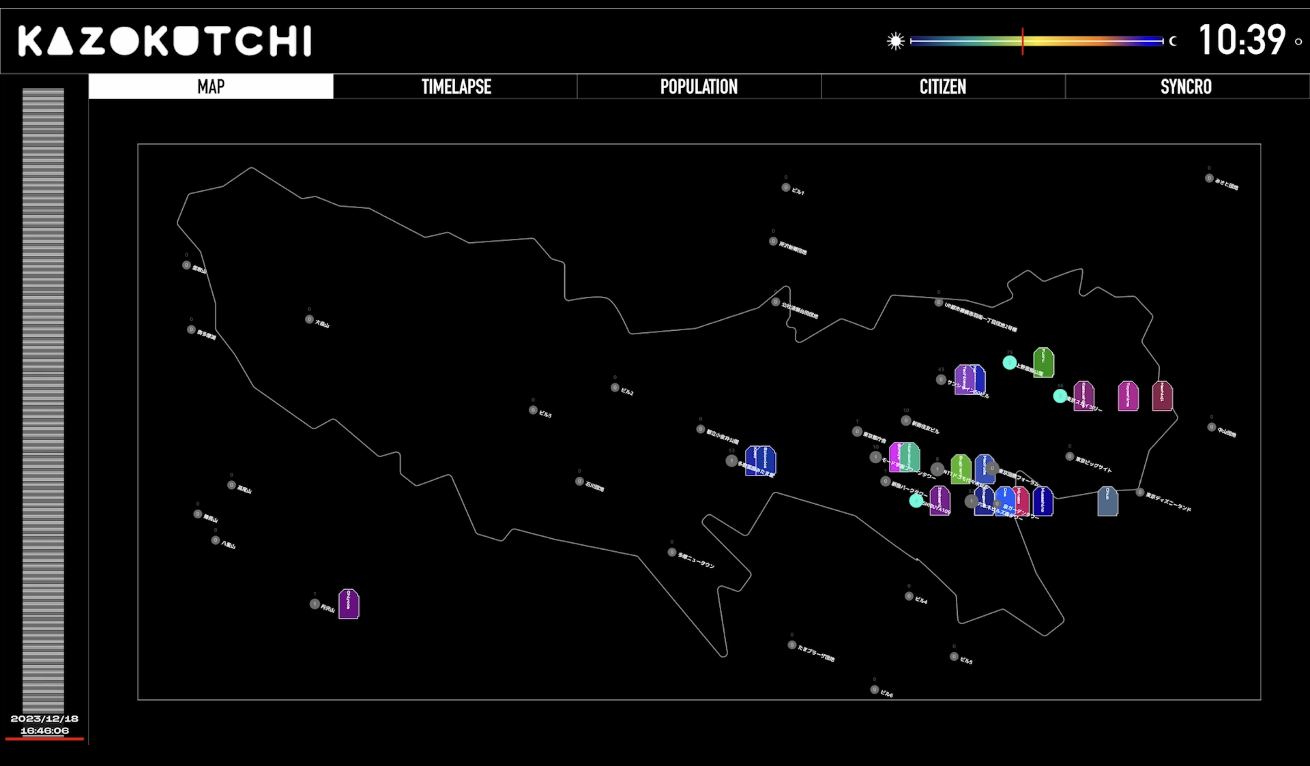Click the striped timeline bar on left
1310x766 pixels.
click(x=43, y=400)
